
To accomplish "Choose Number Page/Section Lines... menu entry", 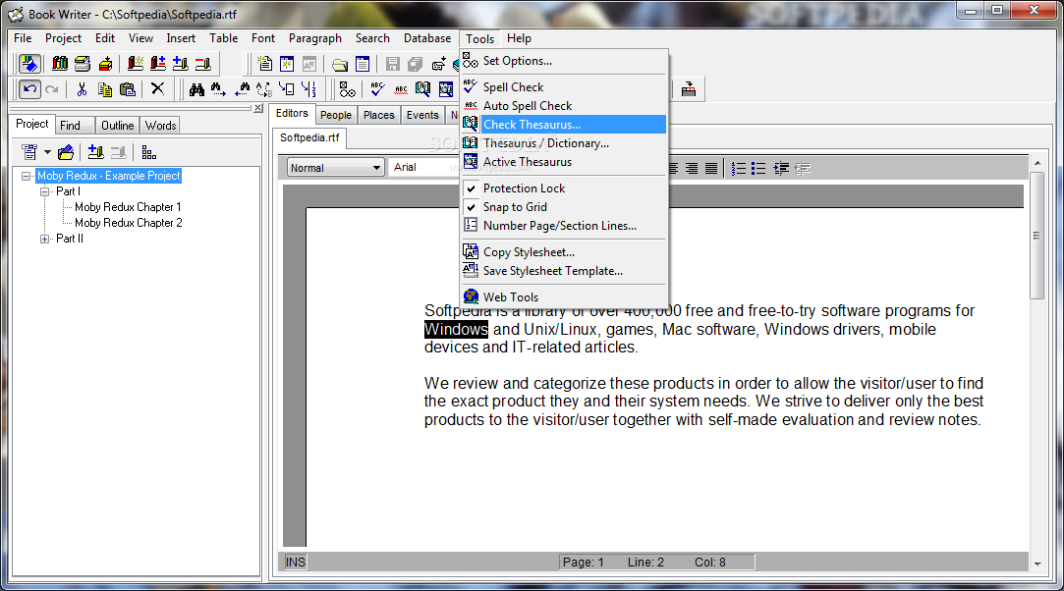I will point(565,226).
